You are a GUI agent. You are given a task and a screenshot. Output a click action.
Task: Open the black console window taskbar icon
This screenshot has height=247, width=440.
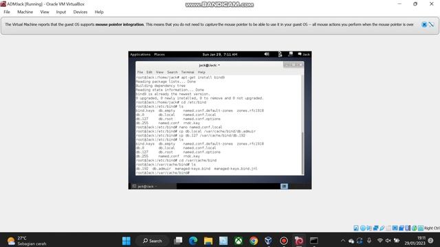313,241
